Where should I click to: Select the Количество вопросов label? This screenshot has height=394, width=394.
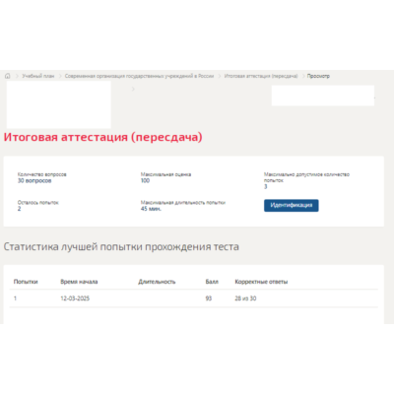point(42,174)
